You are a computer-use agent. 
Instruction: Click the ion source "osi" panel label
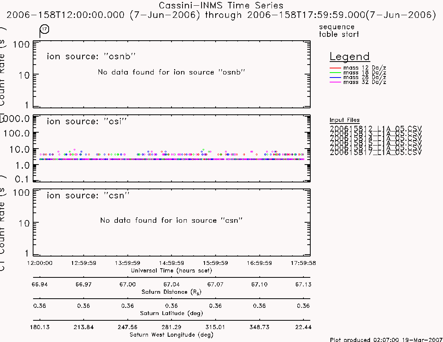click(x=87, y=121)
